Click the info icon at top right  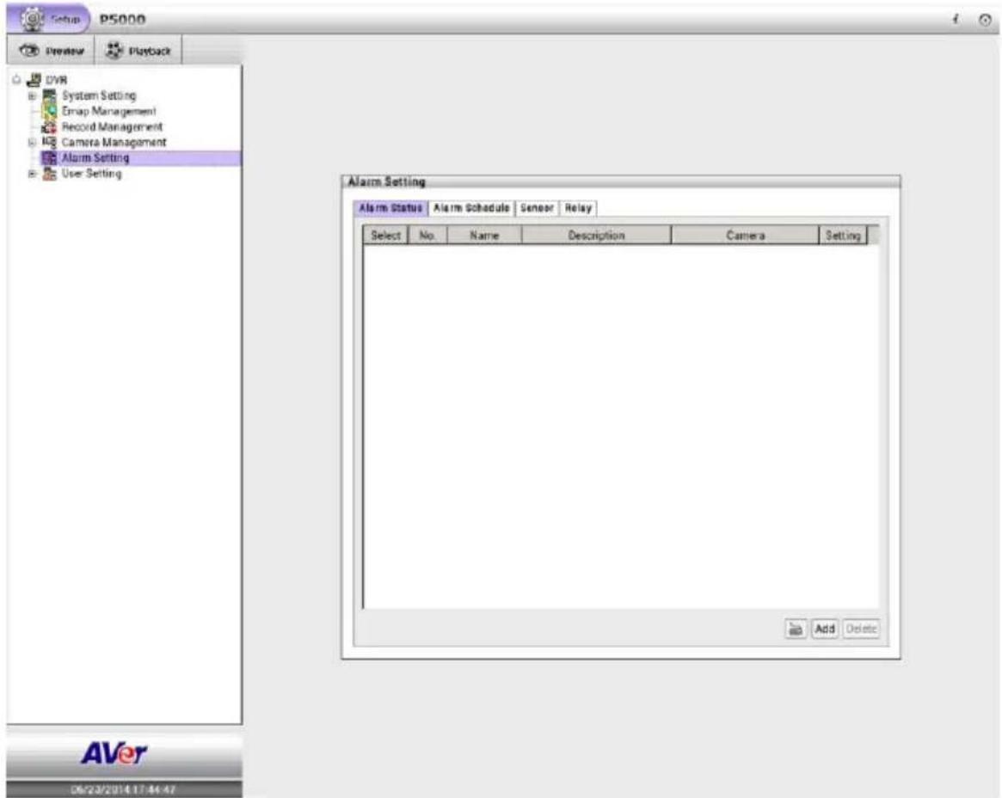coord(956,20)
